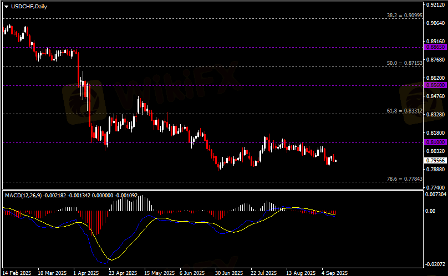Click the current price tag 0.79566
The height and width of the screenshot is (276, 448).
click(x=435, y=161)
